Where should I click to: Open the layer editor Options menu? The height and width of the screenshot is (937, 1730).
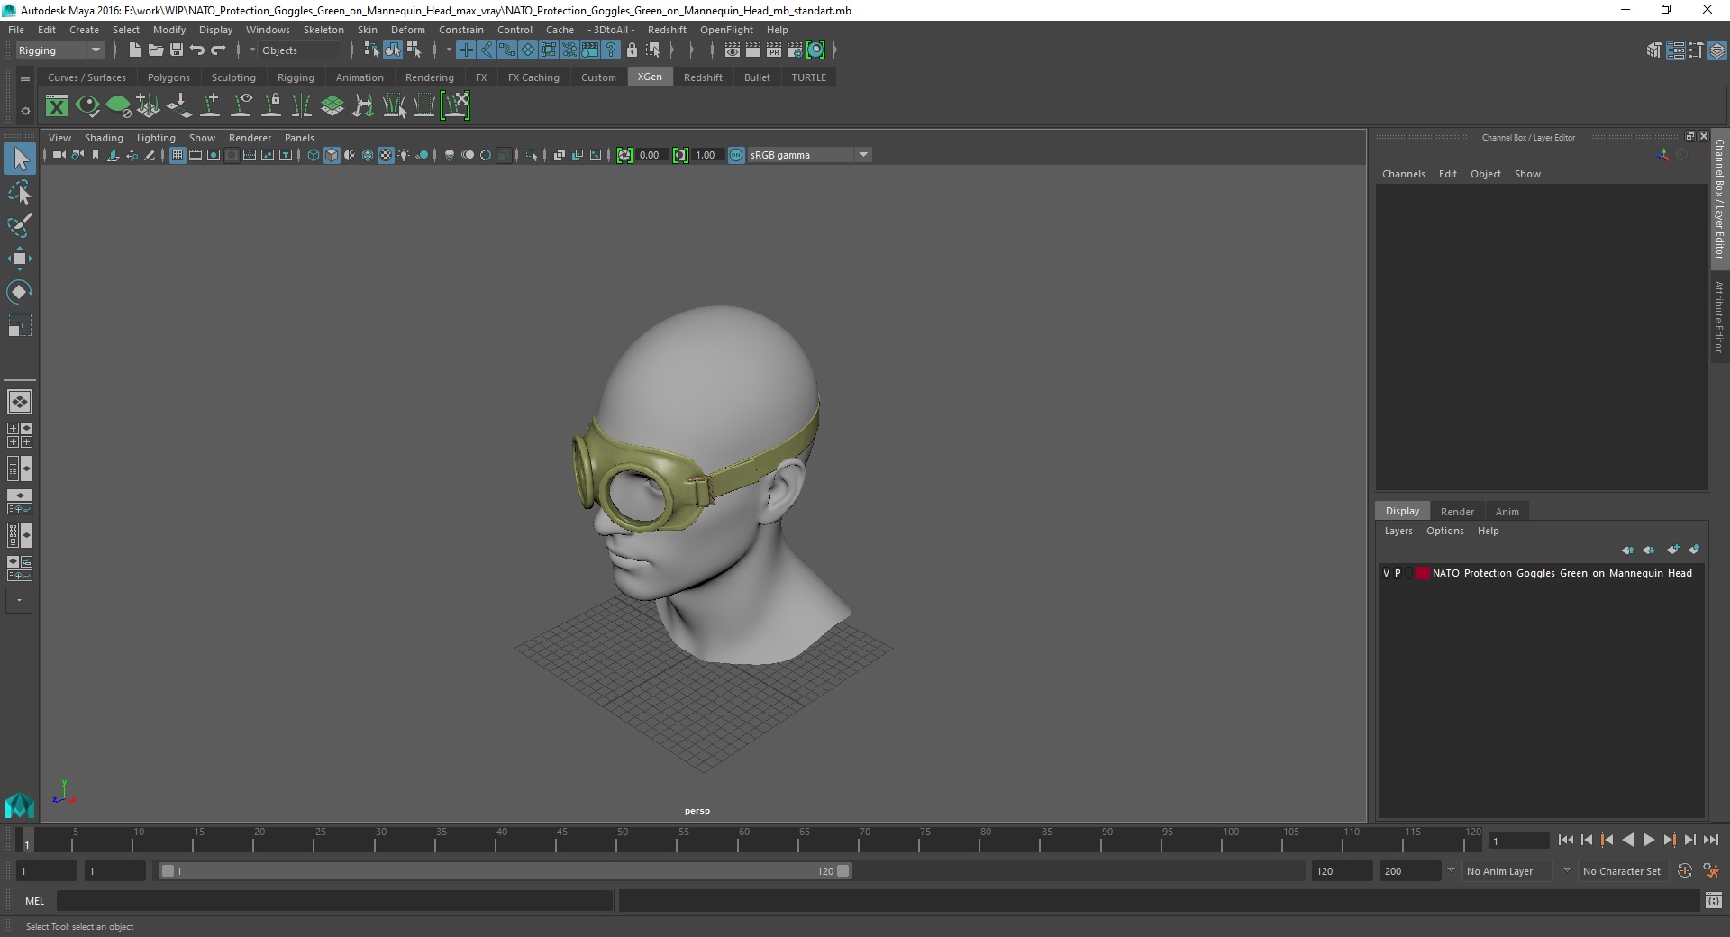coord(1444,531)
